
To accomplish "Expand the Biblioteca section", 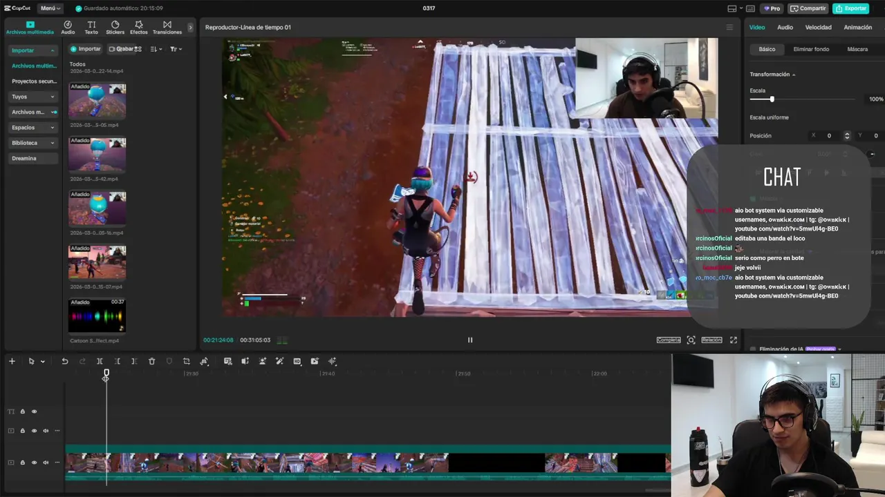I will click(52, 143).
